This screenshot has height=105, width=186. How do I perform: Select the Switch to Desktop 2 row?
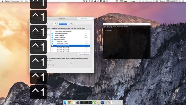[71, 48]
